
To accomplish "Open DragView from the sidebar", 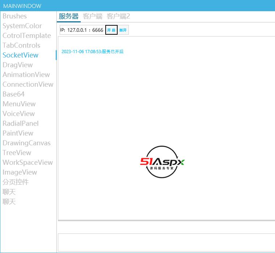I will click(17, 65).
